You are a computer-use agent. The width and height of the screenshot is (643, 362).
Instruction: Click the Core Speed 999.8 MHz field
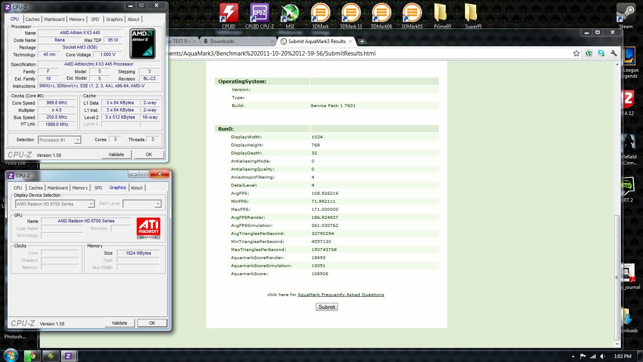[x=57, y=103]
